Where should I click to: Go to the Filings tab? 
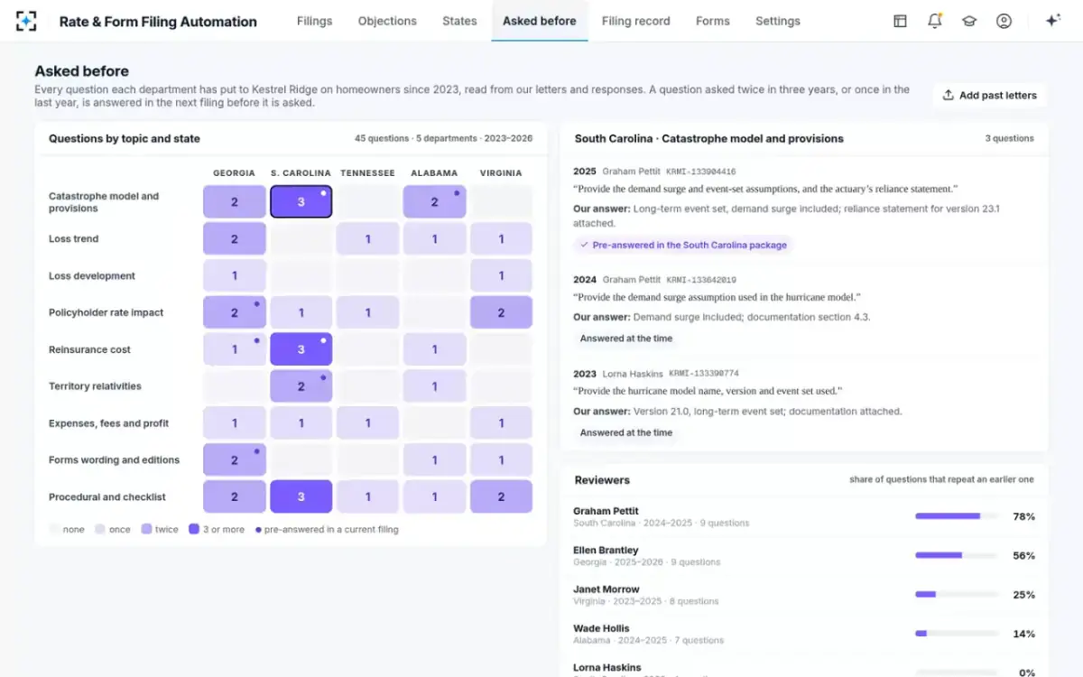(314, 21)
